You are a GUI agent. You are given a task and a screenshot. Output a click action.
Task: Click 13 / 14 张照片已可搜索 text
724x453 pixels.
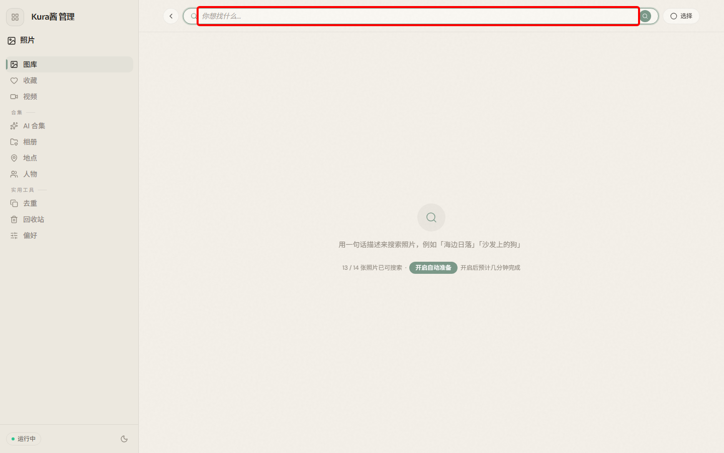372,268
